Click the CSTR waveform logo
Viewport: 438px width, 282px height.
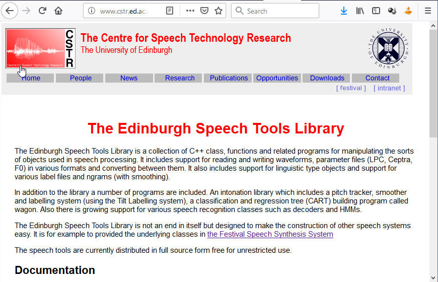click(x=40, y=48)
